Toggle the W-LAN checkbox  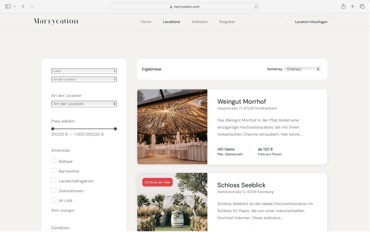(54, 200)
